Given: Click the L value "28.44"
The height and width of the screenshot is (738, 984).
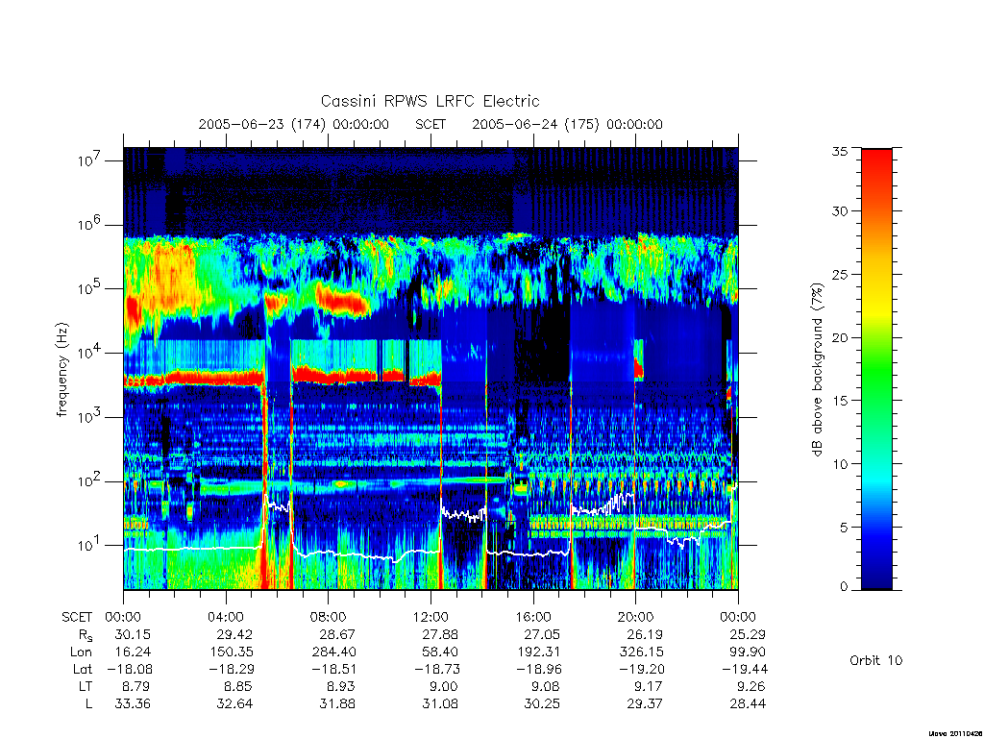Looking at the screenshot, I should (748, 704).
